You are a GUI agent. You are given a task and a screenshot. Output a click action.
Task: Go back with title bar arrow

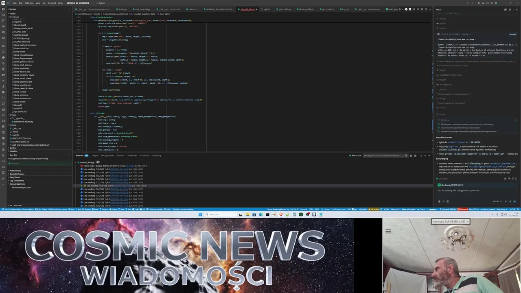tap(468, 3)
